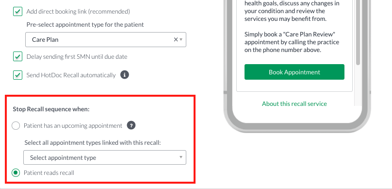The image size is (392, 189).
Task: Uncheck Add direct booking link checkbox
Action: click(17, 12)
